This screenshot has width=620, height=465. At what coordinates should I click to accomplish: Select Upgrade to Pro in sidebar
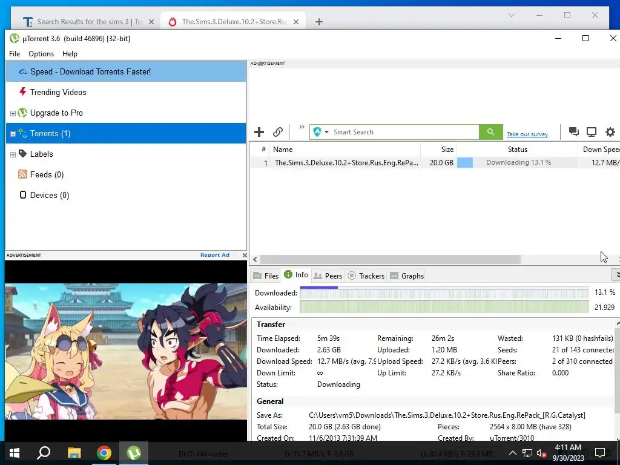tap(126, 113)
